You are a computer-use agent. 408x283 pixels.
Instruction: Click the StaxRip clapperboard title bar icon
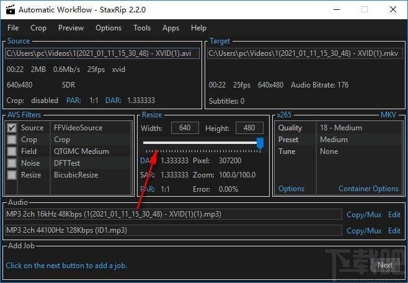click(11, 9)
